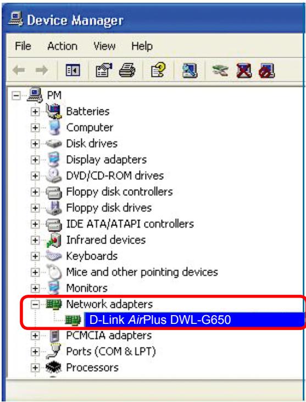The width and height of the screenshot is (306, 402).
Task: Expand the Floppy disk drives node
Action: tap(35, 208)
